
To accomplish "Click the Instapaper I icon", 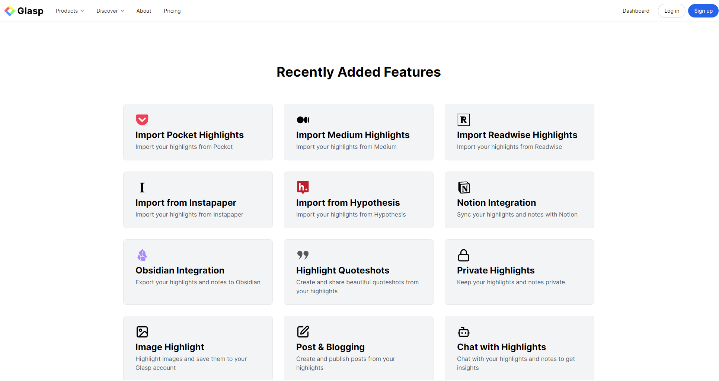I will click(x=142, y=188).
